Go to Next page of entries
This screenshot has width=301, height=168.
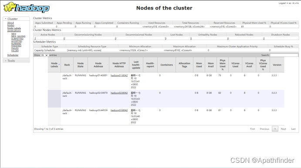click(283, 129)
